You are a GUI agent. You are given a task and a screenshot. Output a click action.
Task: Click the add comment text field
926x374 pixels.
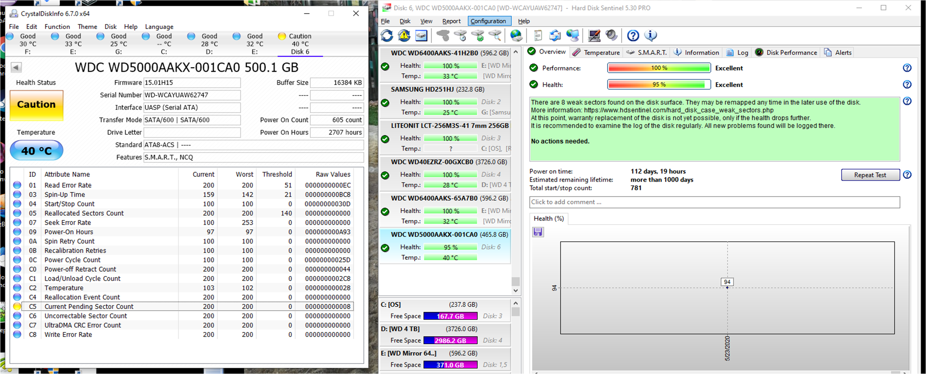(714, 202)
